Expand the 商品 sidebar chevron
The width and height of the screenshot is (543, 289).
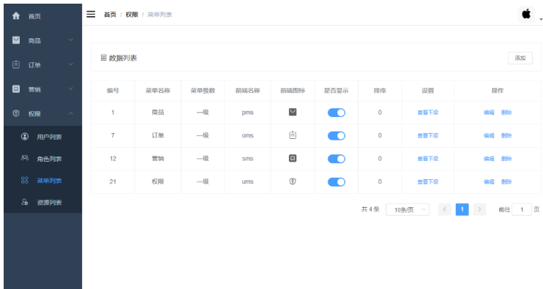pyautogui.click(x=71, y=40)
